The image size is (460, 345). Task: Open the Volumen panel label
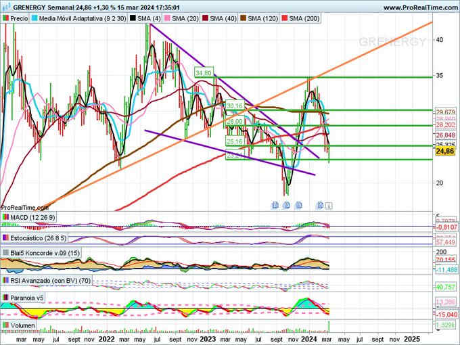[22, 325]
